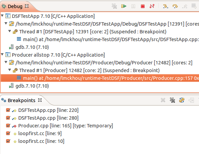Select main() frame in DSFTestApp.cpp
199x154 pixels.
point(108,39)
